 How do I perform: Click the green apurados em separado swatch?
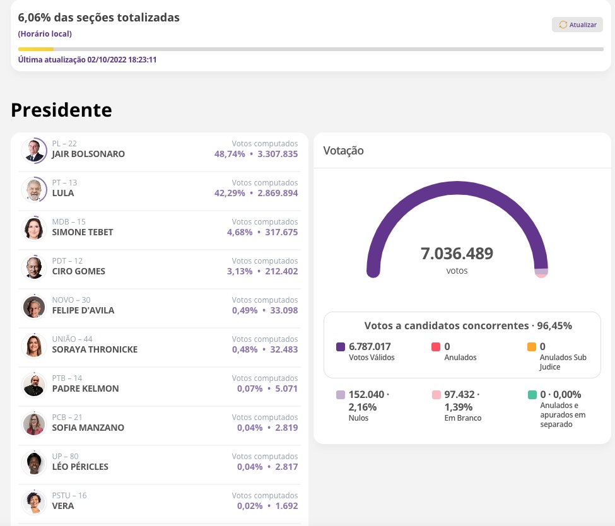tap(532, 395)
